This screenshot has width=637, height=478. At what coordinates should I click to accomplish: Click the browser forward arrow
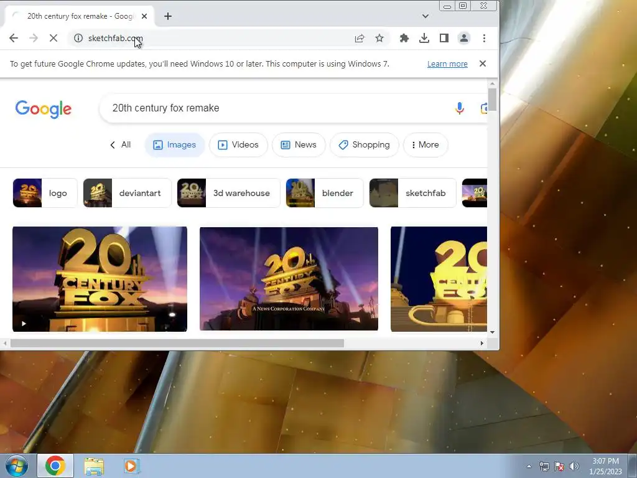click(34, 38)
